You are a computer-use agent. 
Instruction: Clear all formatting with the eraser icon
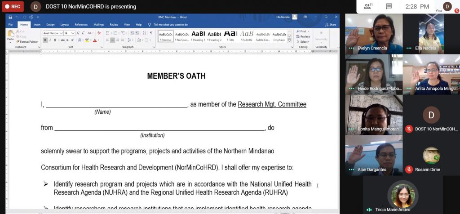tap(99, 33)
